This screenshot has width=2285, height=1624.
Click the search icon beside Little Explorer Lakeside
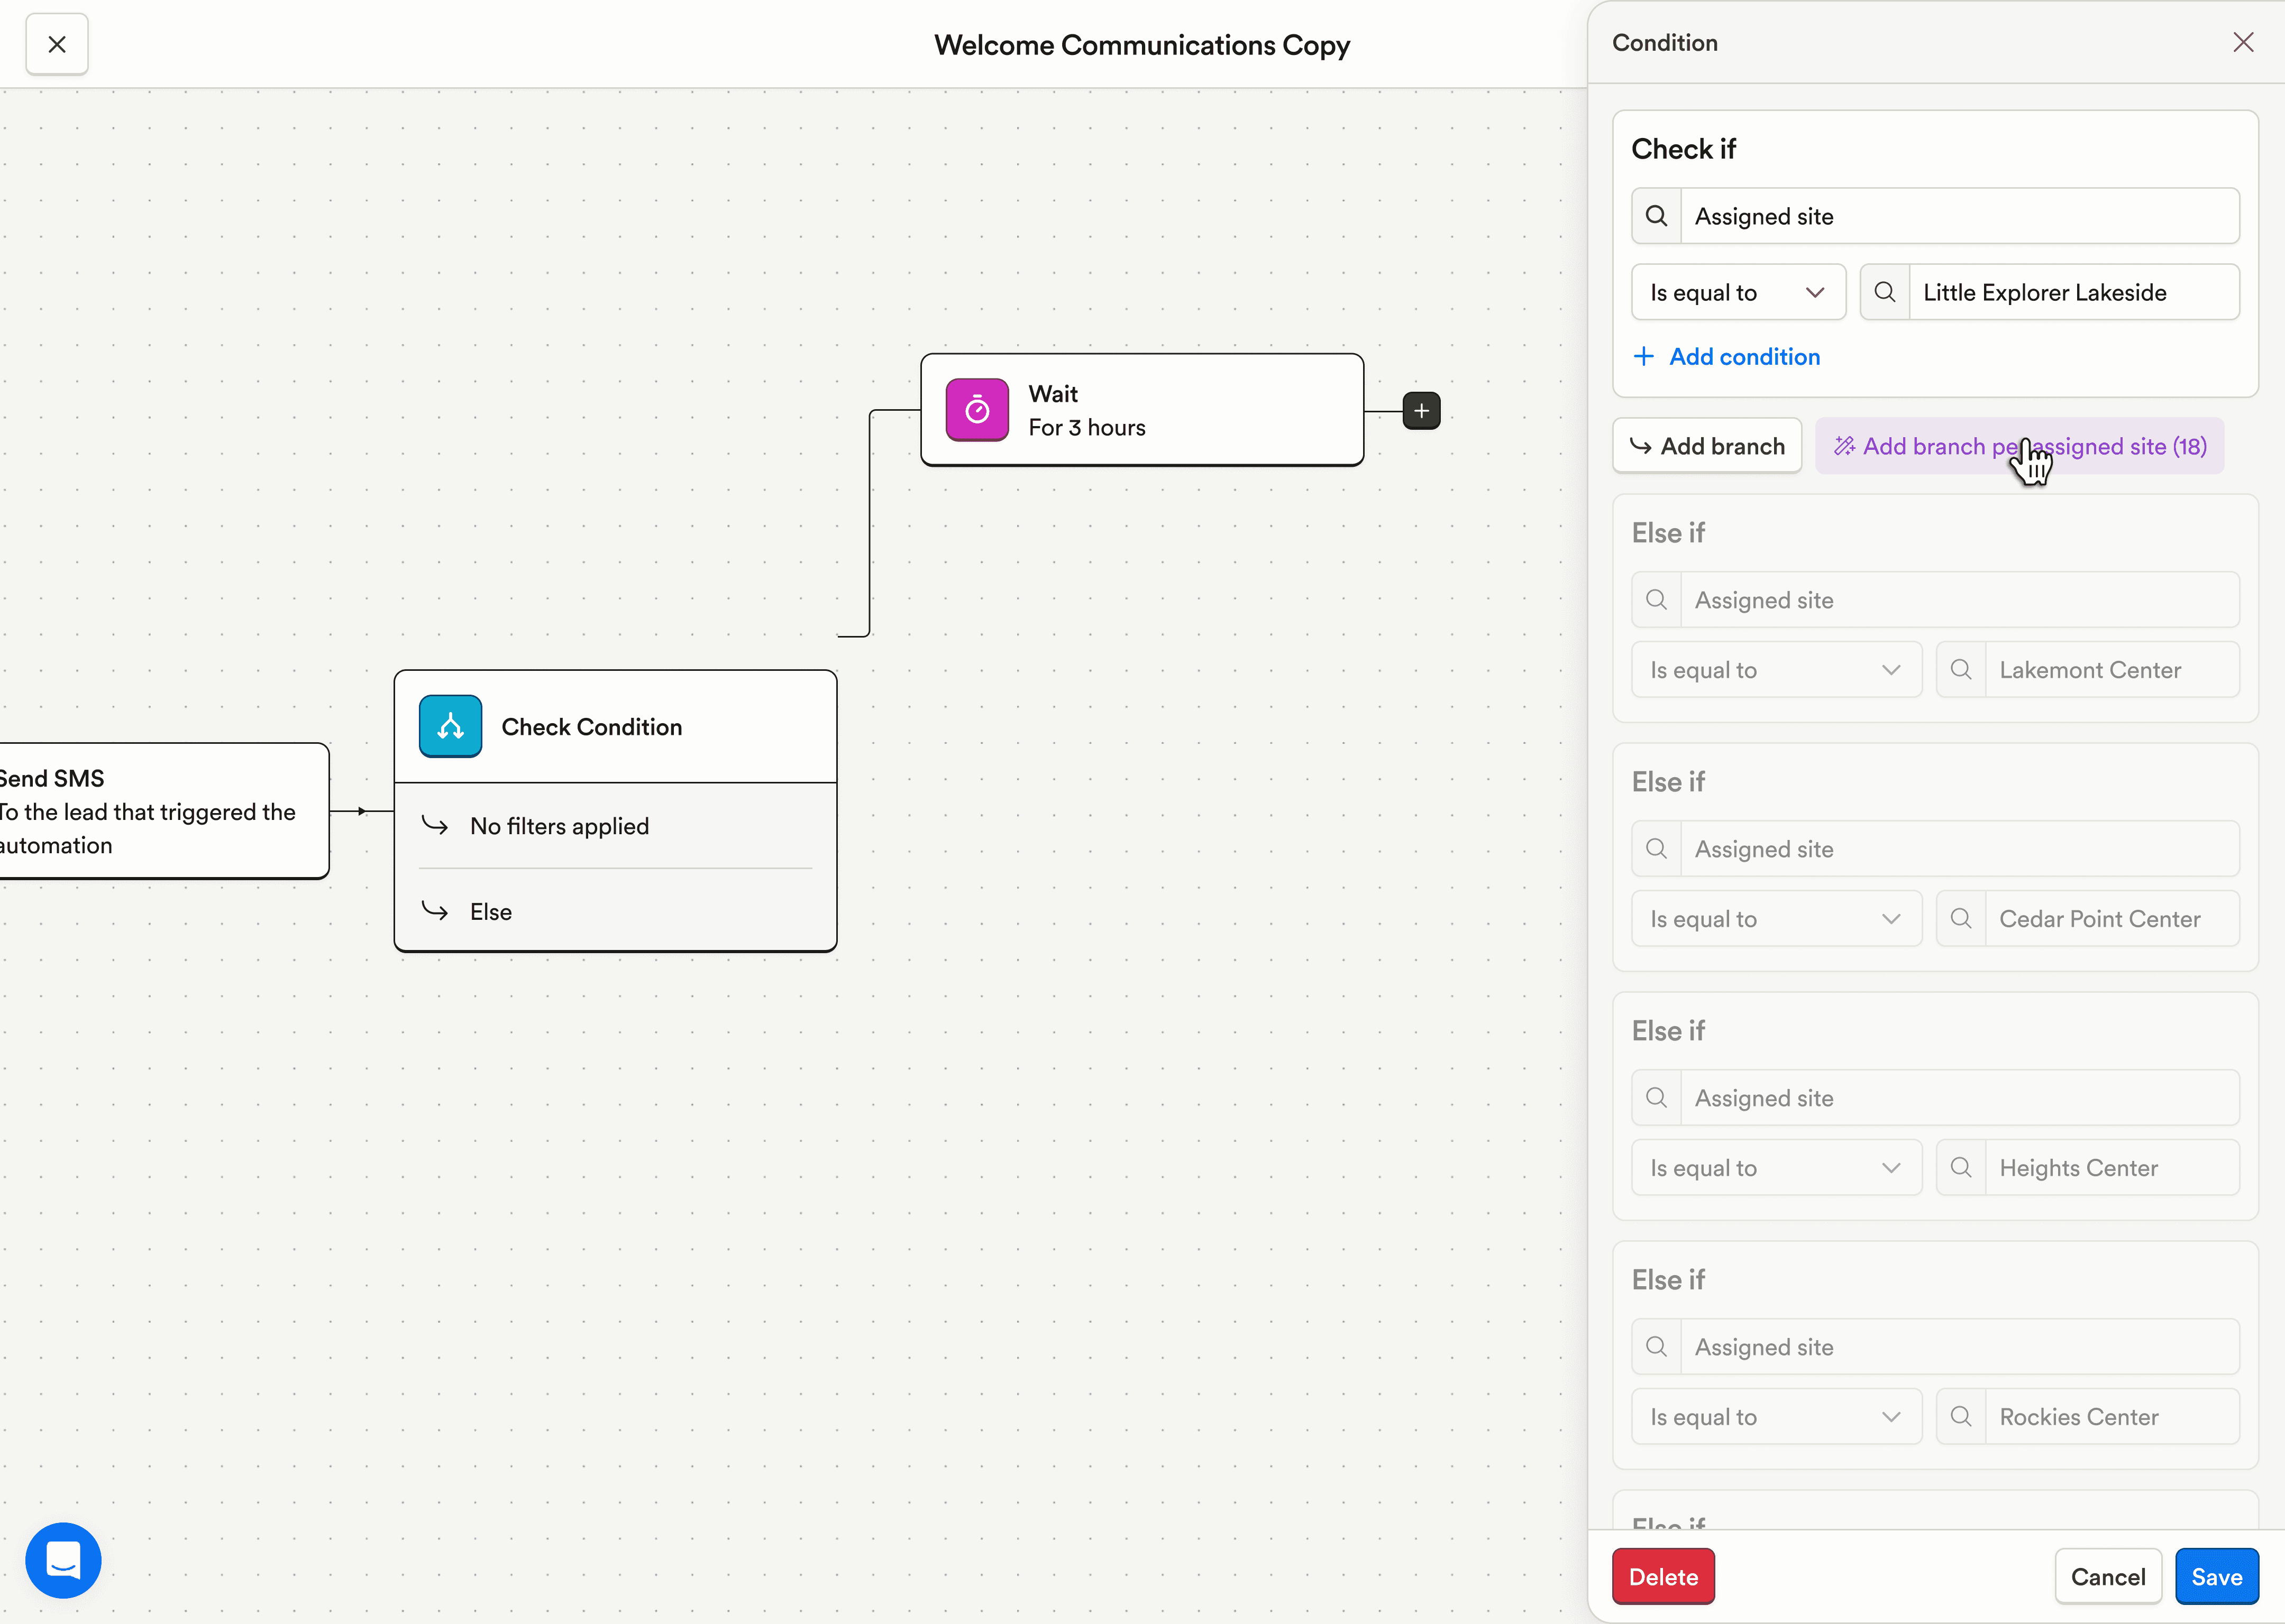pos(1885,292)
